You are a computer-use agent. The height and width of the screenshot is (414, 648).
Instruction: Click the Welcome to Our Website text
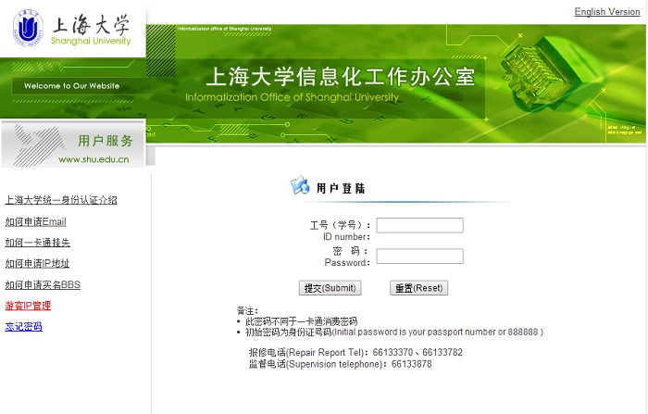71,86
